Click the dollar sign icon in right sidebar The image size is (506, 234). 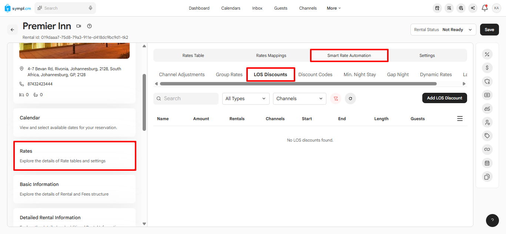(487, 68)
